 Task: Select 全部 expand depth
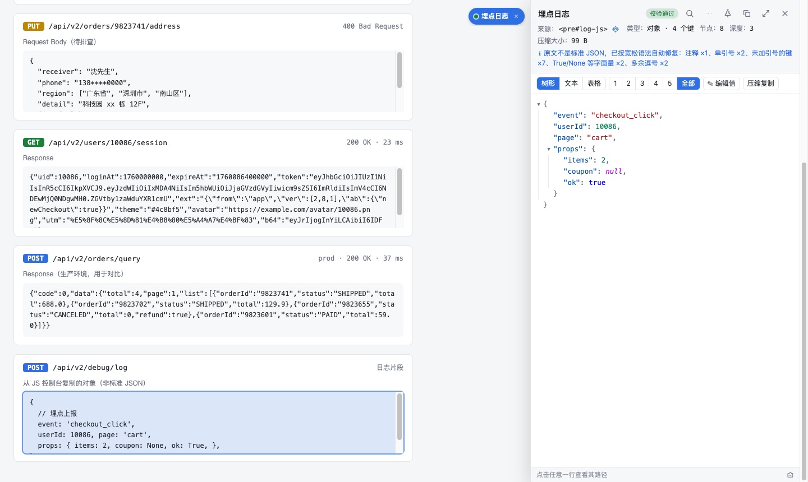coord(688,84)
